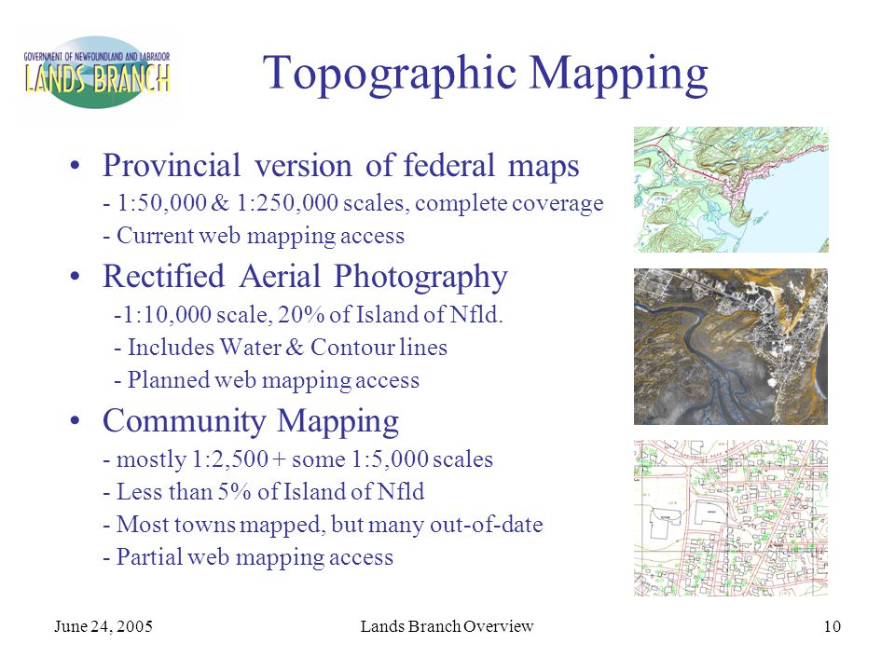The width and height of the screenshot is (895, 671).
Task: Select 'Rectified Aerial Photography' heading
Action: pos(305,277)
